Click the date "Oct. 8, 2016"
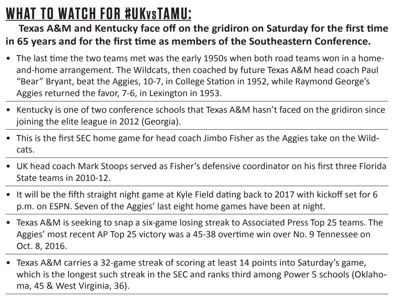The height and width of the screenshot is (305, 412). 41,246
